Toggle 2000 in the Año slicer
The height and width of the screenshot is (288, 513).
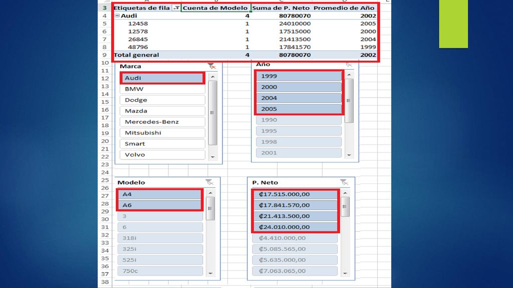point(299,87)
